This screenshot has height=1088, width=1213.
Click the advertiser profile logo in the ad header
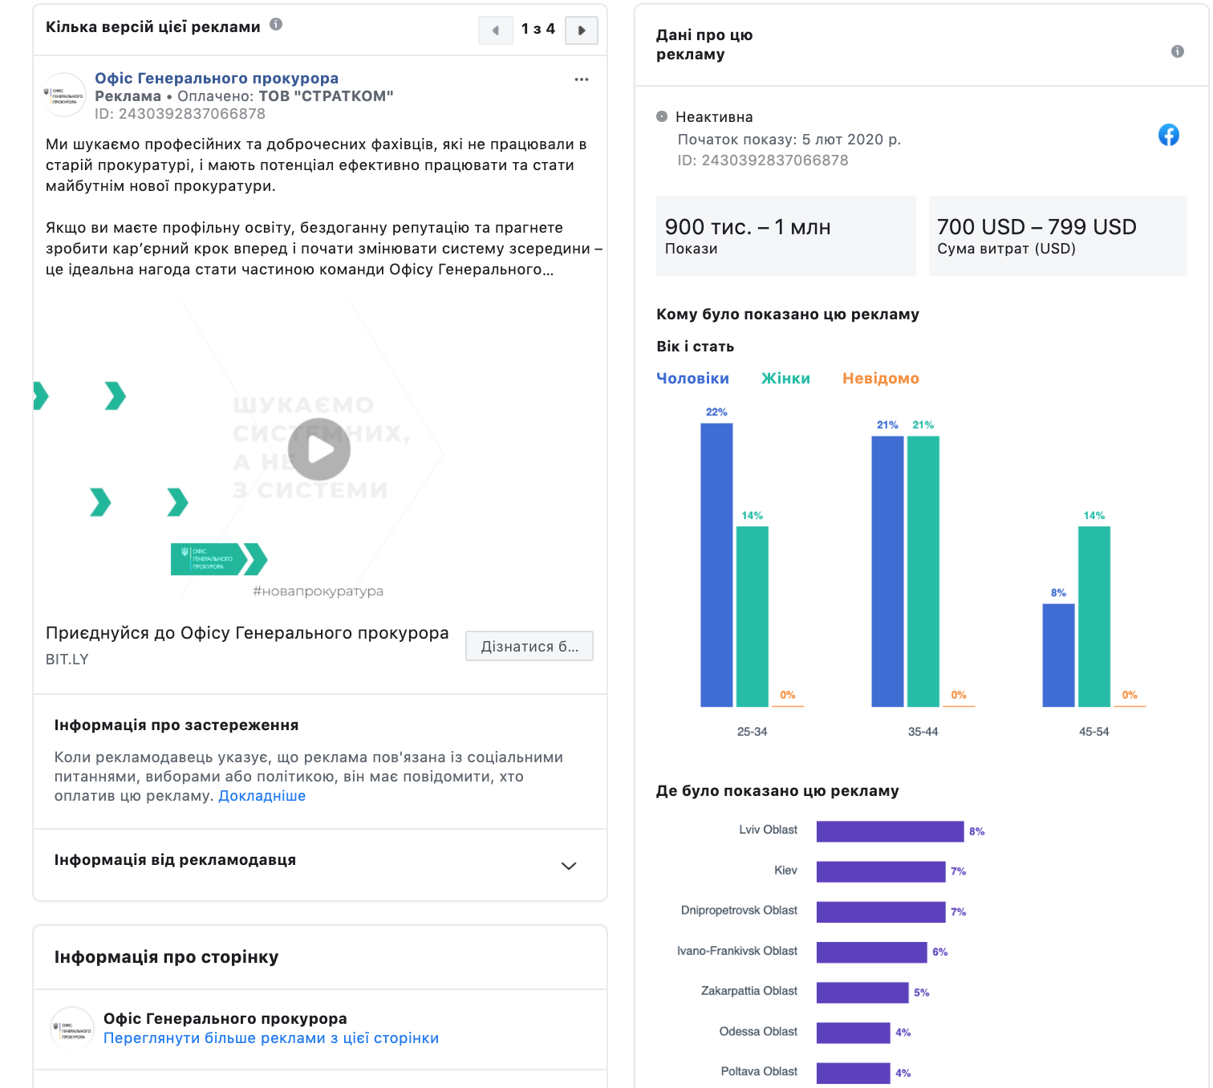coord(64,95)
